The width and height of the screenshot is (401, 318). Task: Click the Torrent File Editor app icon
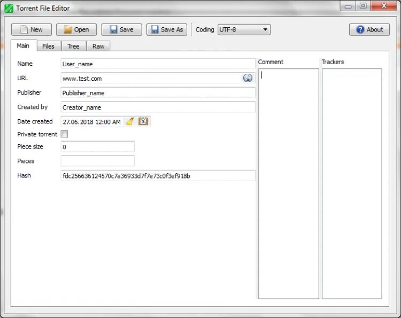pos(9,8)
